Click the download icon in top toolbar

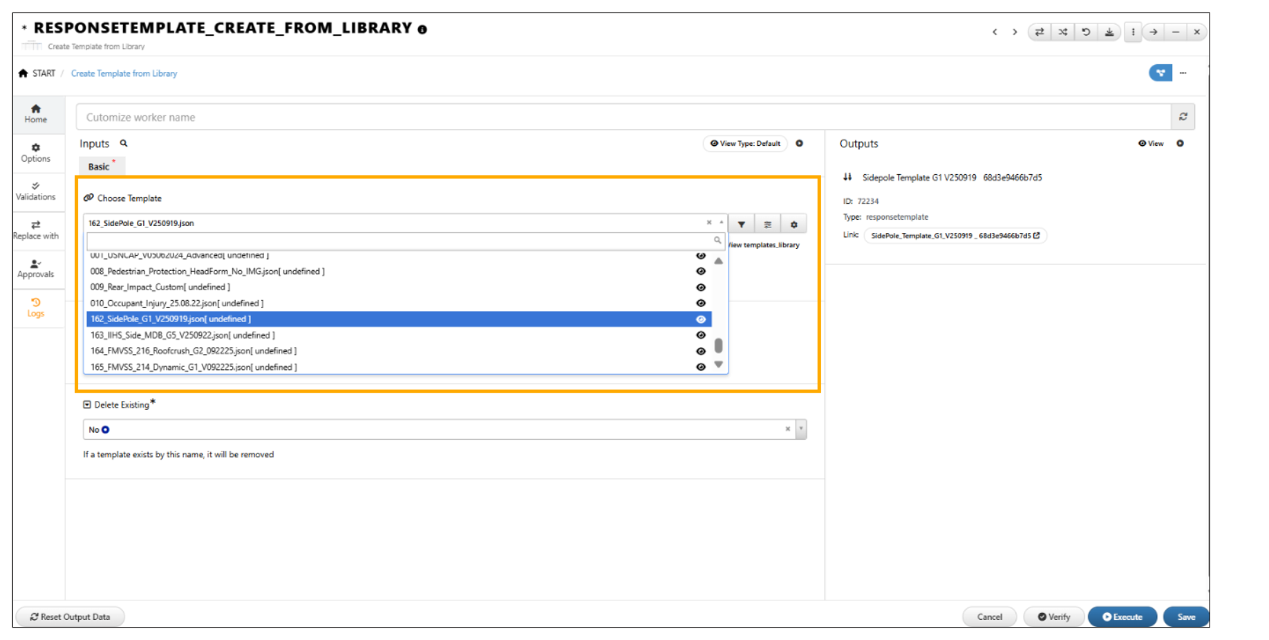1109,32
